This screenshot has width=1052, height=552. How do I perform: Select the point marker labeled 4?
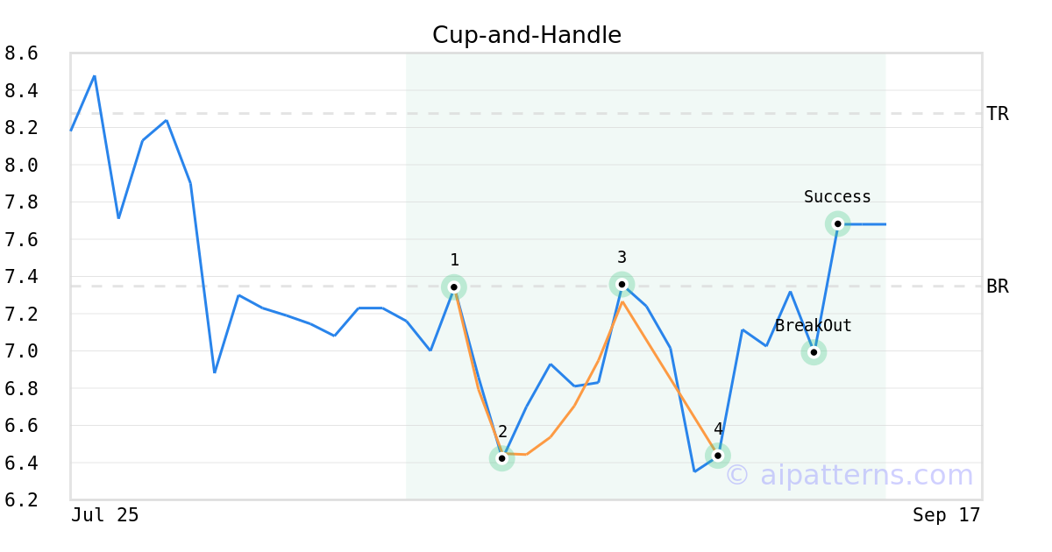[718, 456]
